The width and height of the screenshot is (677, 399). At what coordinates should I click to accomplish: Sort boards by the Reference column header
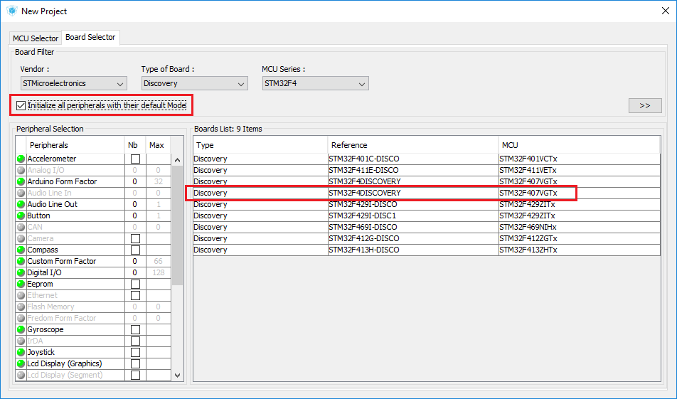[412, 145]
